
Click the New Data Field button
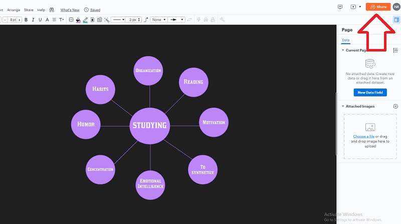click(370, 92)
